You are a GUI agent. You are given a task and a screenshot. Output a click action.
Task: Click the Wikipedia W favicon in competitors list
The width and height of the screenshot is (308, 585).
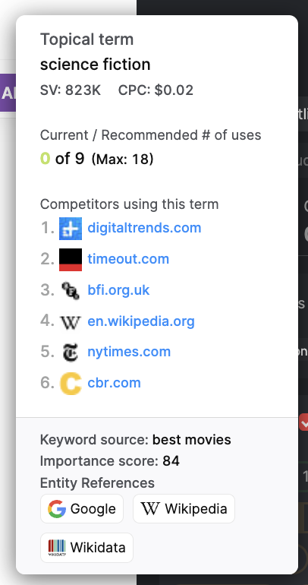point(71,321)
